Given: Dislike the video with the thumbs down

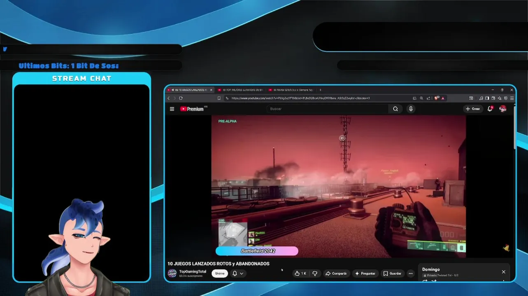Looking at the screenshot, I should 315,273.
